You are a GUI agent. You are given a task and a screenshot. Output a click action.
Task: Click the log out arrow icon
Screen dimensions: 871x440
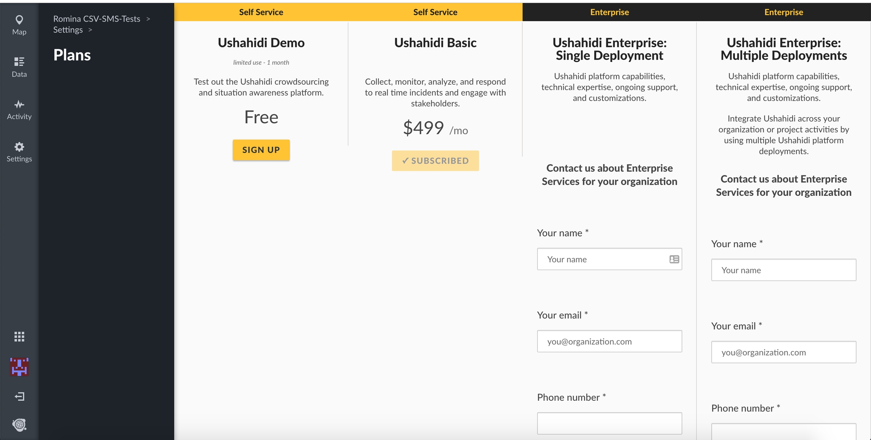(x=19, y=396)
